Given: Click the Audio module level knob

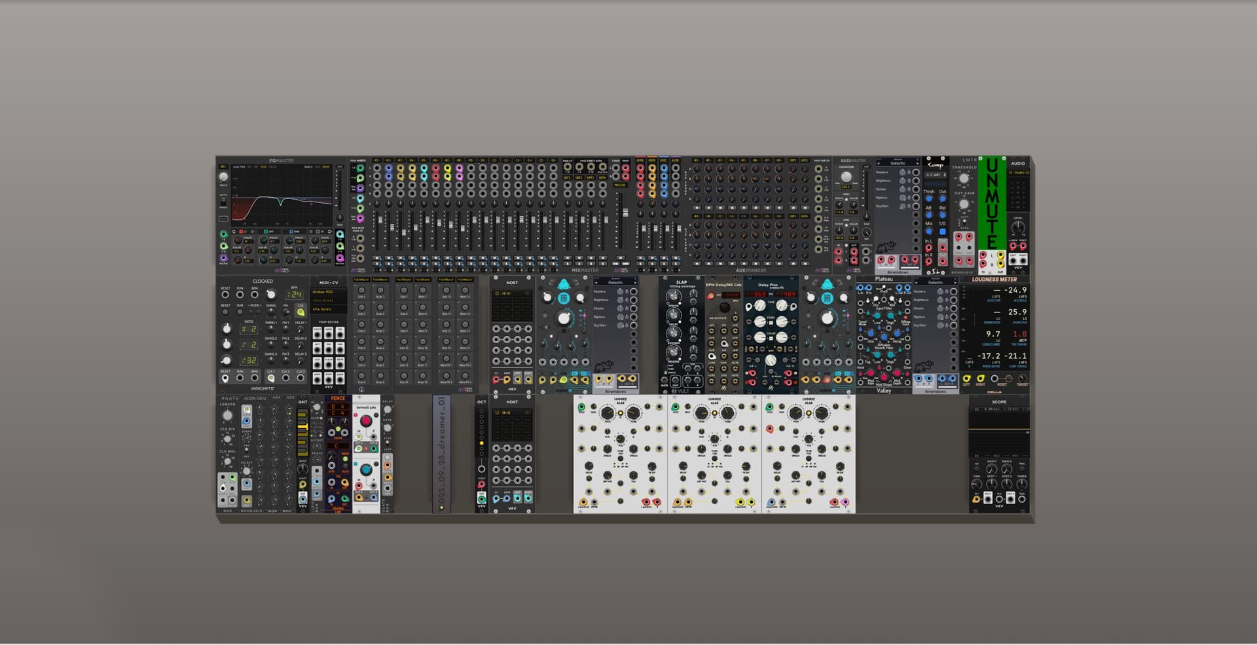Looking at the screenshot, I should (x=1017, y=228).
